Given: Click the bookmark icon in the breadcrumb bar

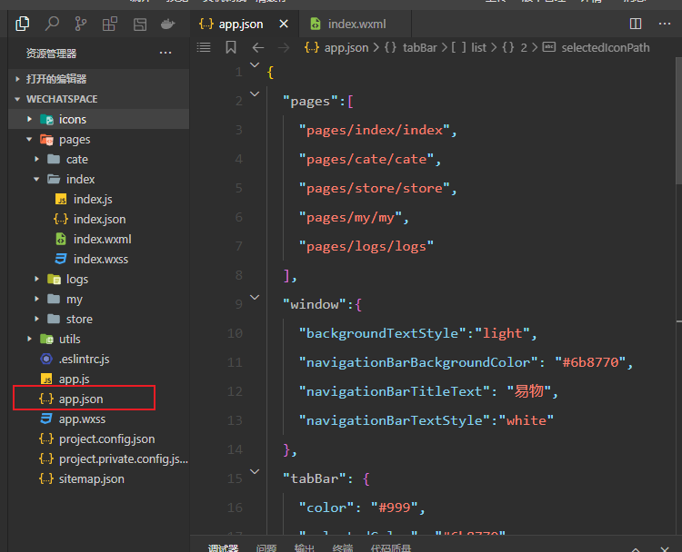Looking at the screenshot, I should click(x=231, y=47).
